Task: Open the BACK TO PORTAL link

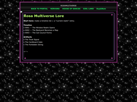Action: [x=39, y=9]
